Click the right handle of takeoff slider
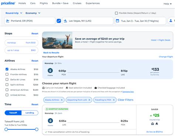Viewport: 175px width, 136px height. [37, 129]
